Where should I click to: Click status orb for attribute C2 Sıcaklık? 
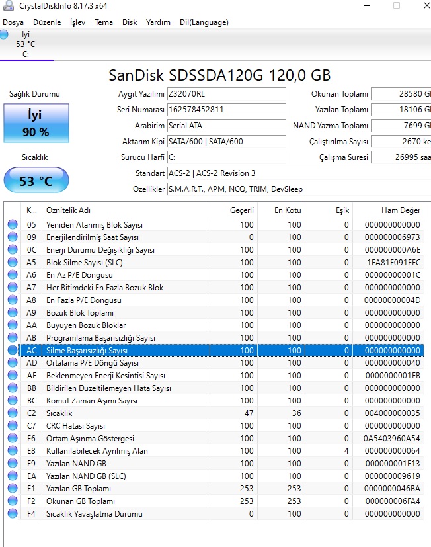[x=13, y=413]
